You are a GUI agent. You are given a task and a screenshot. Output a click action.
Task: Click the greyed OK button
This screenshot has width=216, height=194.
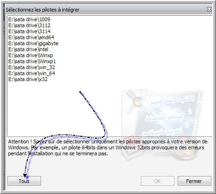coord(157,181)
